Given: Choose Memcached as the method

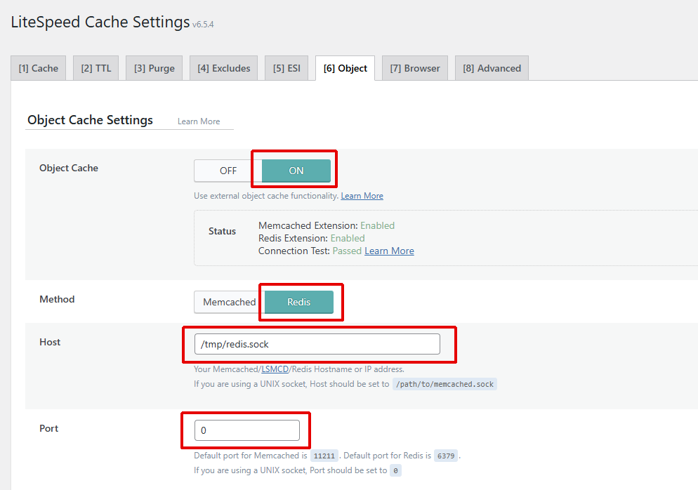Looking at the screenshot, I should [x=229, y=302].
